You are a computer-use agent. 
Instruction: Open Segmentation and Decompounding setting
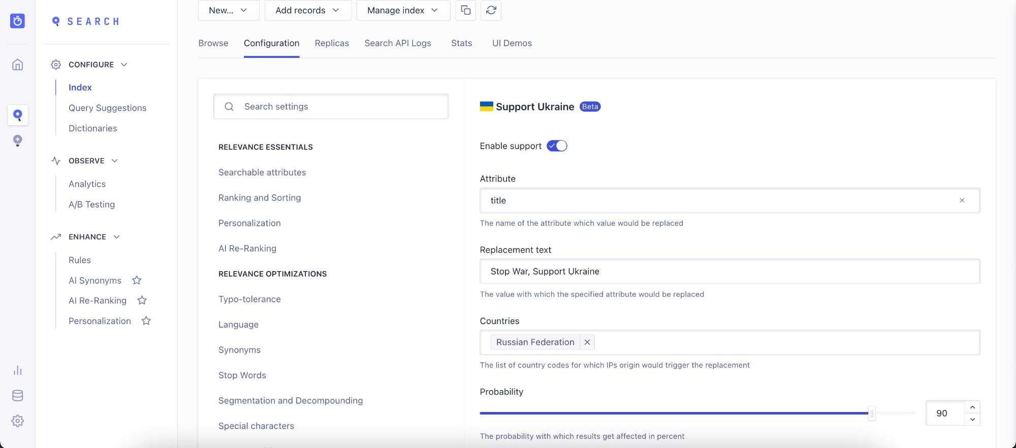[x=291, y=401]
